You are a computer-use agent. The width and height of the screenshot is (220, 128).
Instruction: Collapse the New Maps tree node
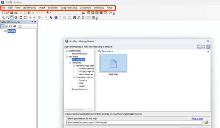(x=67, y=57)
